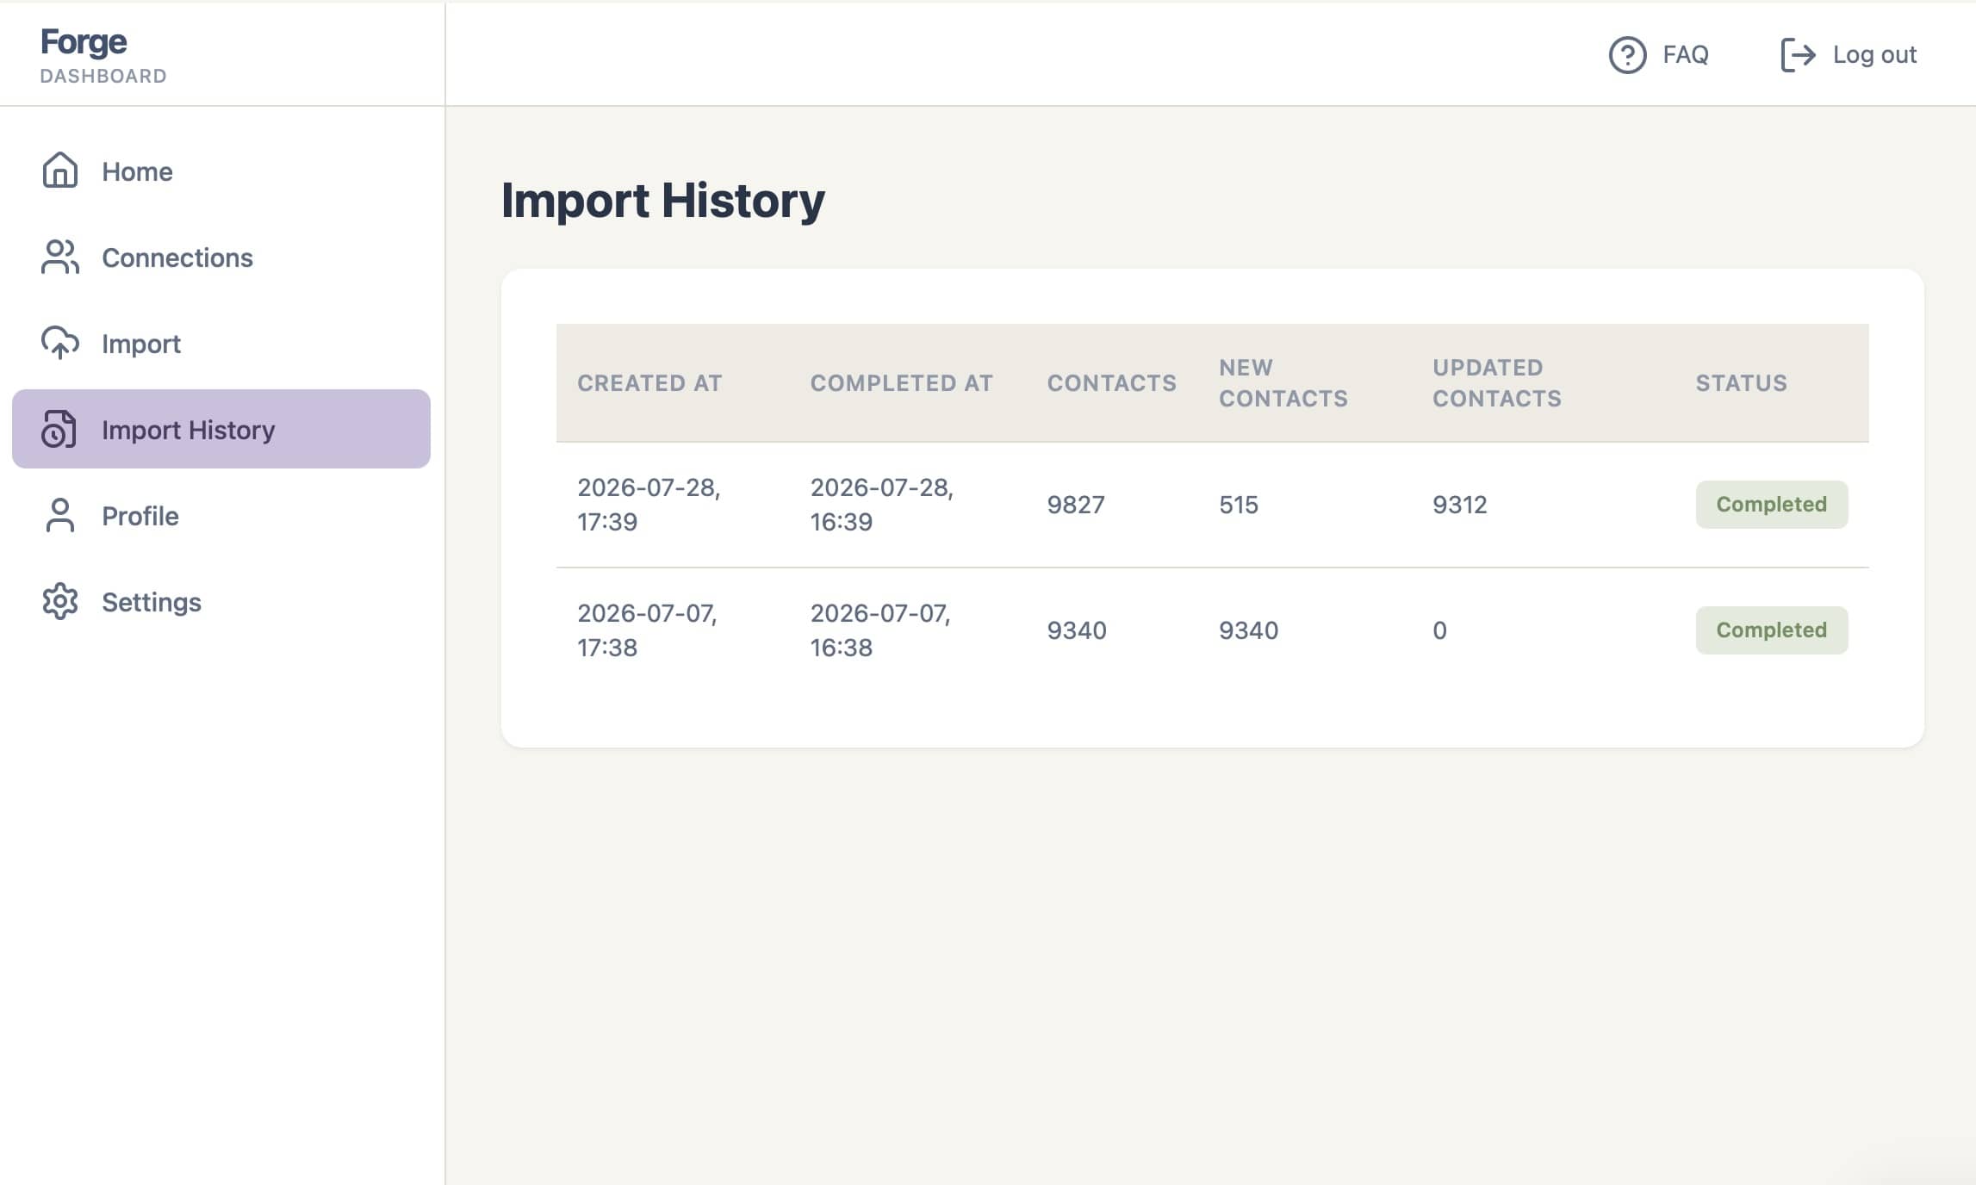The width and height of the screenshot is (1976, 1185).
Task: Click the FAQ question mark icon
Action: (x=1627, y=55)
